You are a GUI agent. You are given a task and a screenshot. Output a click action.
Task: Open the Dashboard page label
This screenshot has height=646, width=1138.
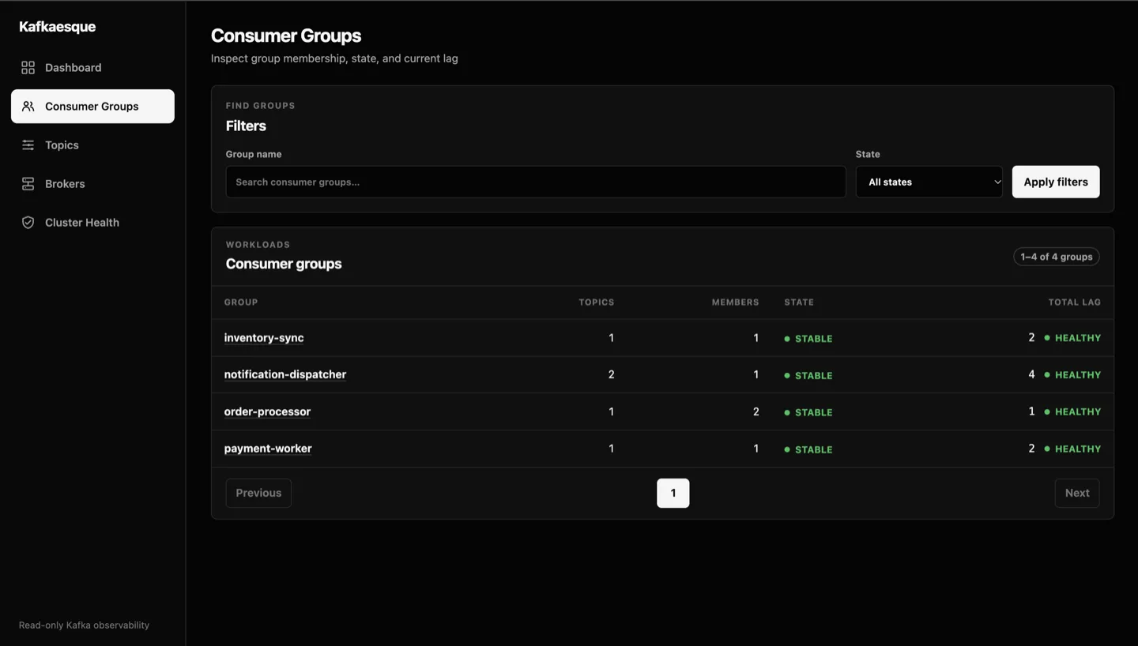[73, 68]
